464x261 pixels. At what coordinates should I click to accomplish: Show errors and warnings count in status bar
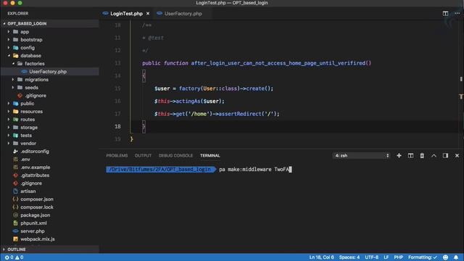14,257
